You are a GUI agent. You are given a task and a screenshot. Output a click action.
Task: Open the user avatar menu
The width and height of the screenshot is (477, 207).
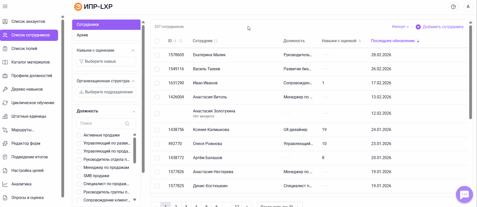pyautogui.click(x=468, y=7)
